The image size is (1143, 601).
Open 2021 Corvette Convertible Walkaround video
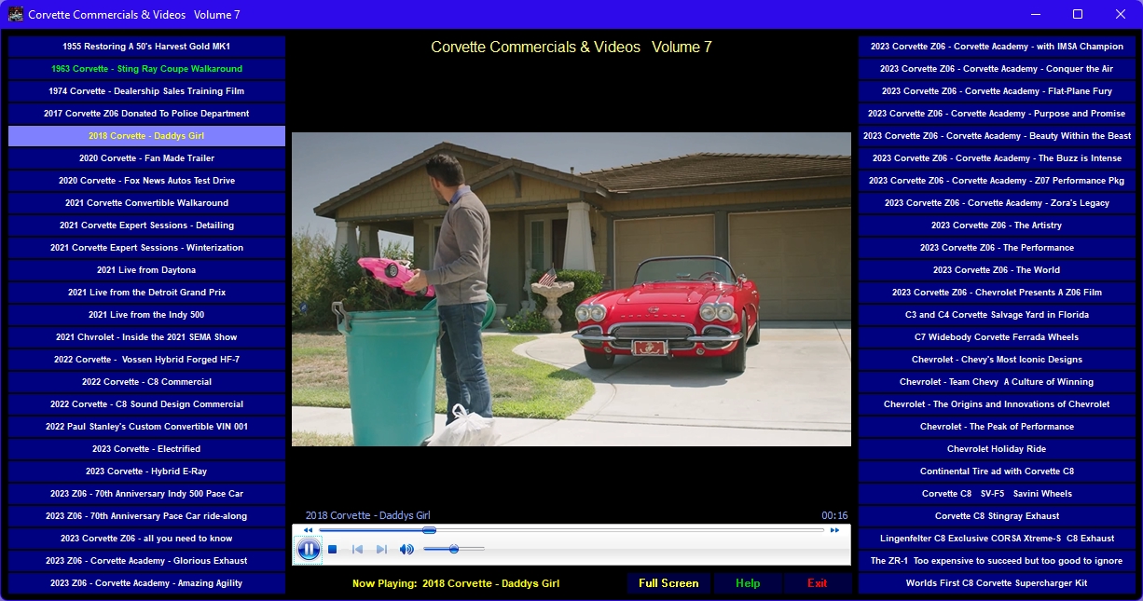click(x=146, y=203)
